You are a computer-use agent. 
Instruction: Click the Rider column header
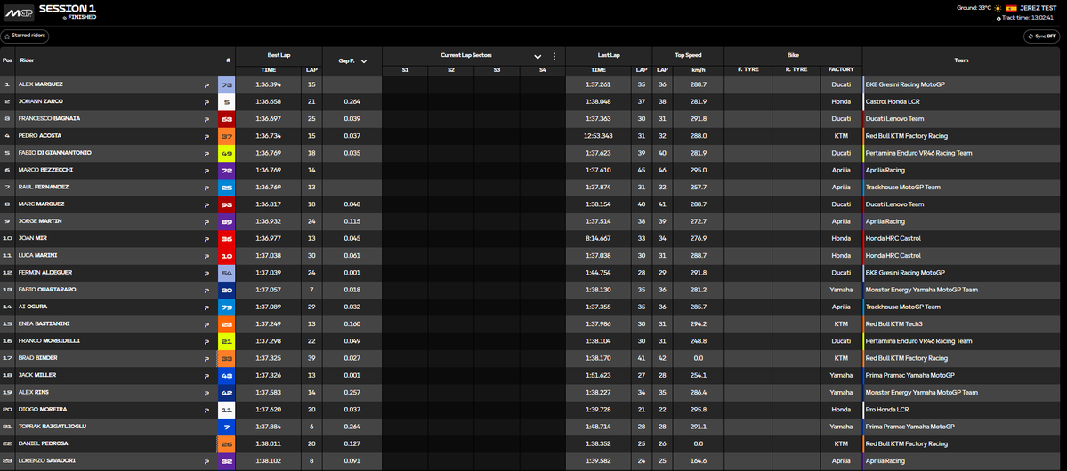28,60
